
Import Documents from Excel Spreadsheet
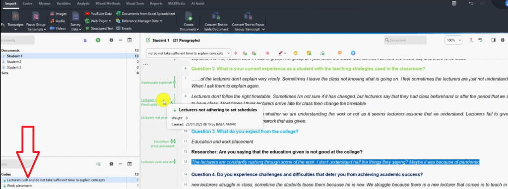click(x=145, y=13)
